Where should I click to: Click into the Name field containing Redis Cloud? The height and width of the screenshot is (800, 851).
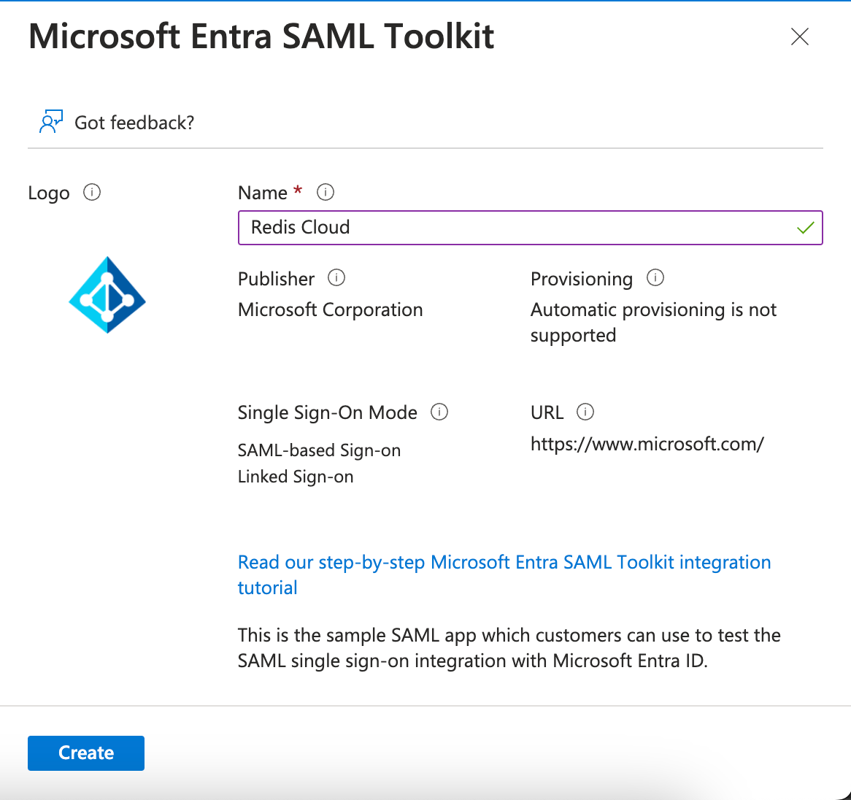point(511,228)
